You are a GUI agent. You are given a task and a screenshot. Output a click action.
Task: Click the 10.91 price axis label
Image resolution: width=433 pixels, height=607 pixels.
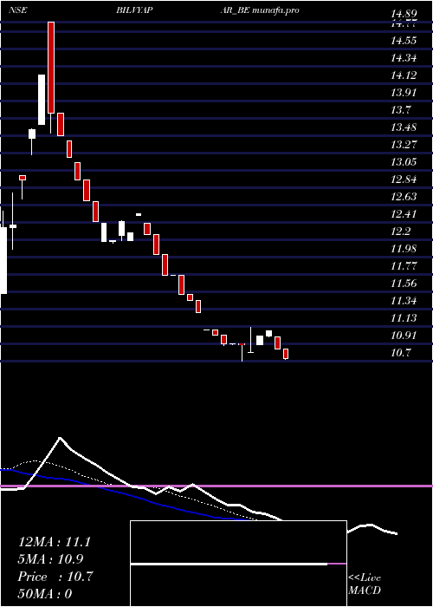404,335
